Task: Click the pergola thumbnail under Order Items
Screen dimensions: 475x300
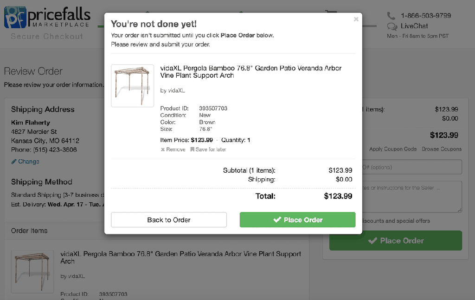Action: click(x=32, y=272)
